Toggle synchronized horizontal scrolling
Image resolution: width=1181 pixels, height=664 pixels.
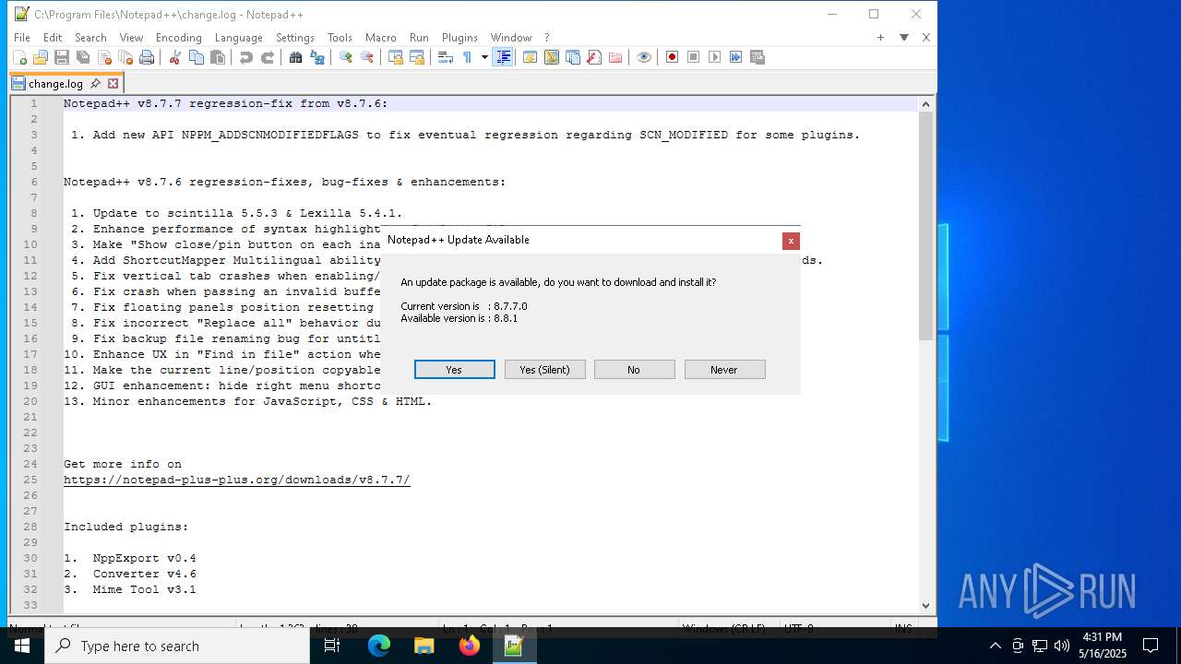click(x=417, y=57)
